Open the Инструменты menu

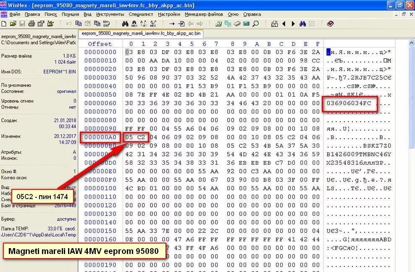[110, 14]
